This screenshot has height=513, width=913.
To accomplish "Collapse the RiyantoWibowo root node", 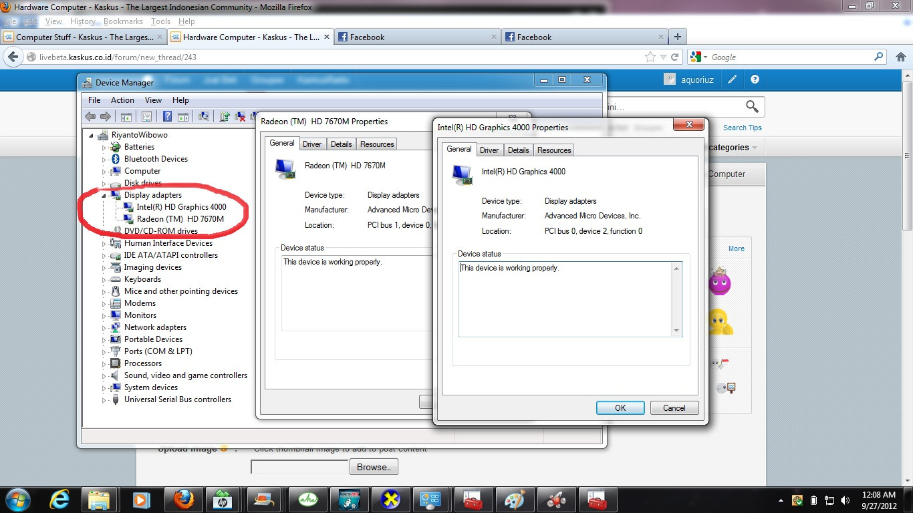I will coord(92,135).
